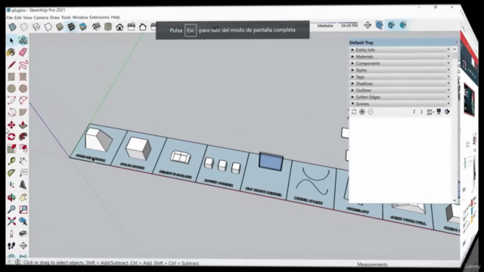Select the Line pencil tool
The height and width of the screenshot is (272, 484).
click(x=11, y=65)
